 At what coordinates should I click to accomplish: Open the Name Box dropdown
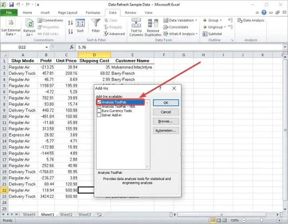tap(47, 47)
